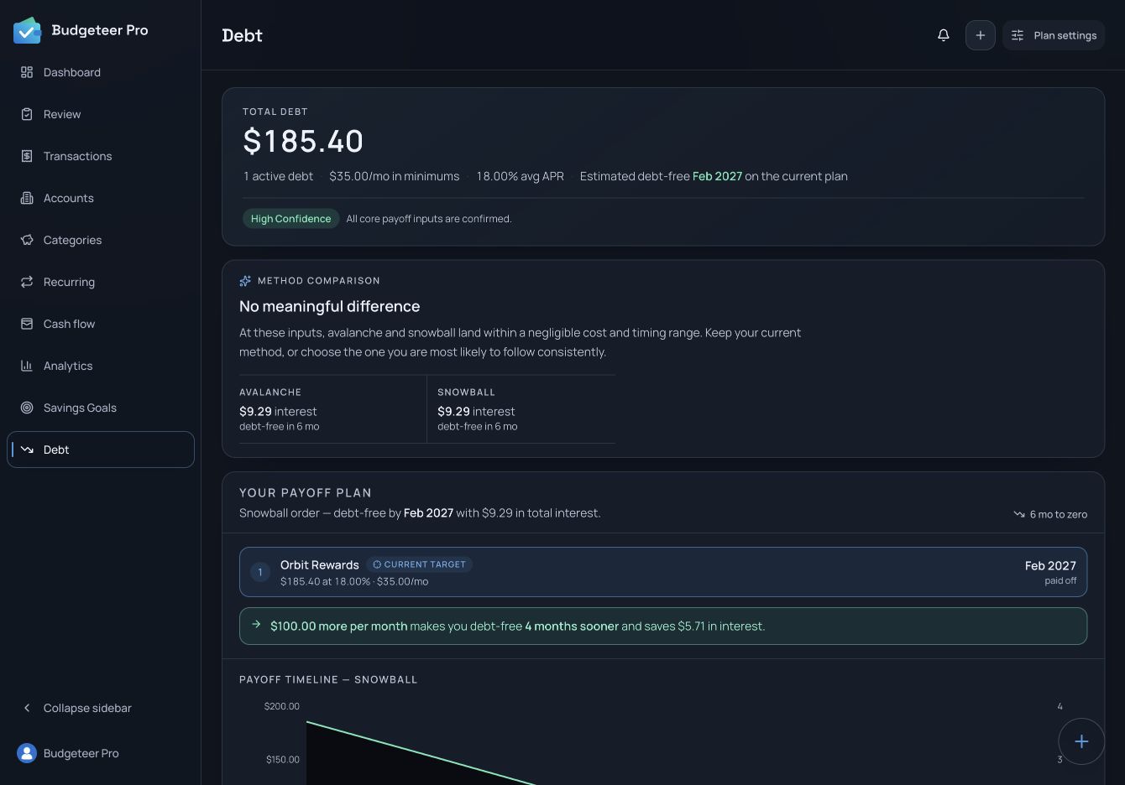Click the Transactions receipt icon
The height and width of the screenshot is (785, 1125).
click(x=27, y=156)
